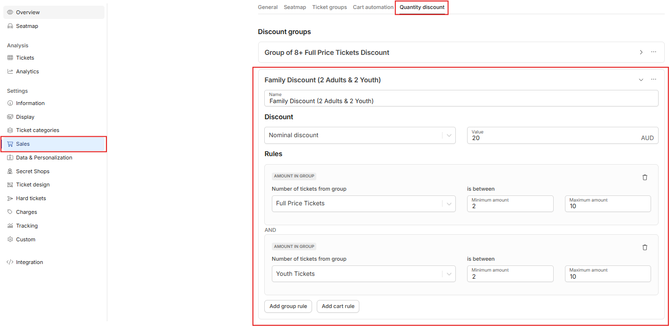Image resolution: width=669 pixels, height=326 pixels.
Task: Switch to the Cart automation tab
Action: click(x=373, y=7)
